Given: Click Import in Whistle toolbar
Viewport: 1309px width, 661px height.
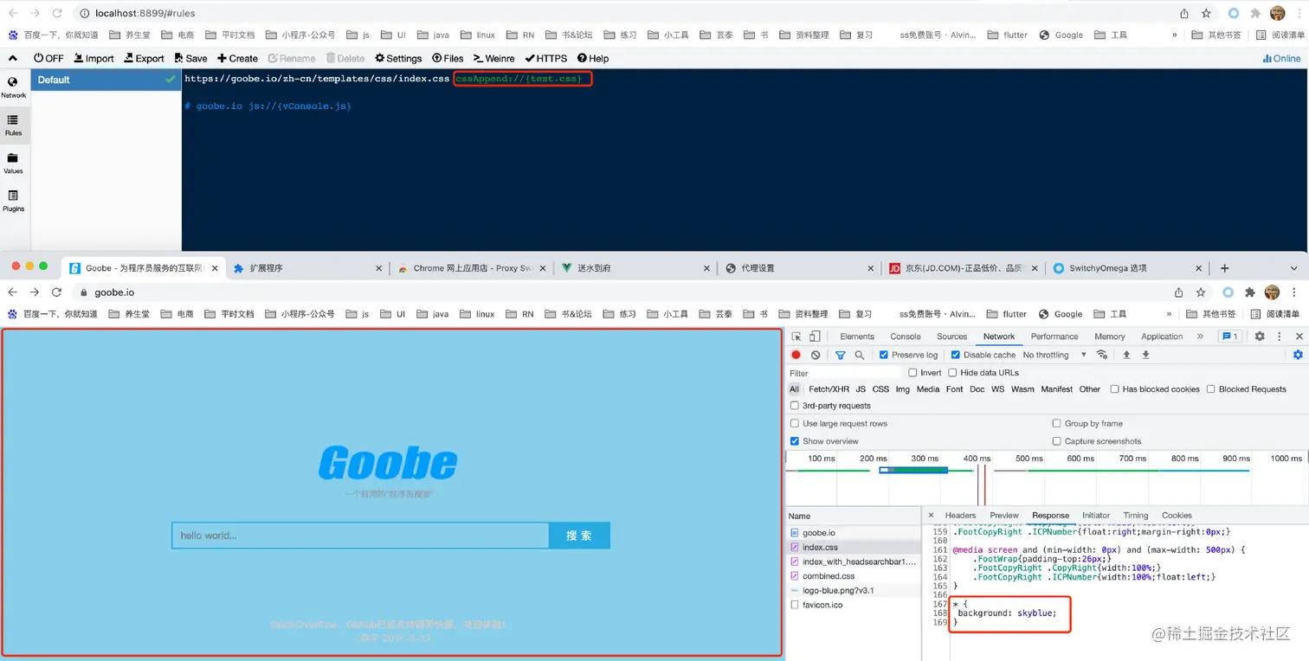Looking at the screenshot, I should click(x=93, y=58).
